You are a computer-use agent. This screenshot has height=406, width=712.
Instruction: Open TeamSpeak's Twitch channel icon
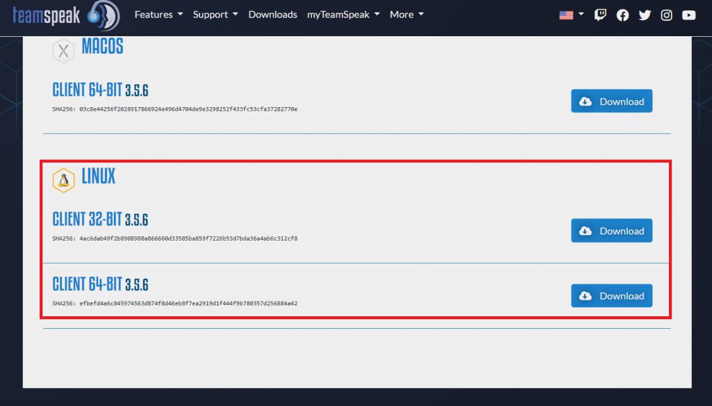tap(600, 14)
